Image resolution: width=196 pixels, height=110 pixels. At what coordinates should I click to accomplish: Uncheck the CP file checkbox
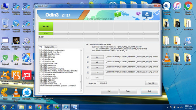88,67
